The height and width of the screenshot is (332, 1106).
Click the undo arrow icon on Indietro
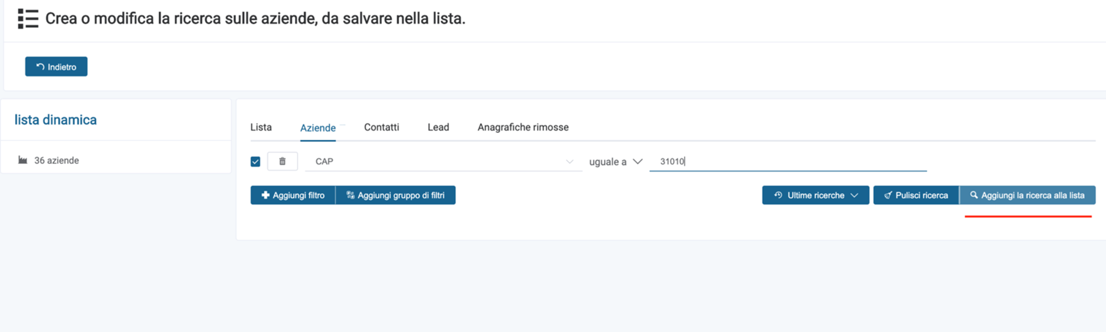coord(40,67)
